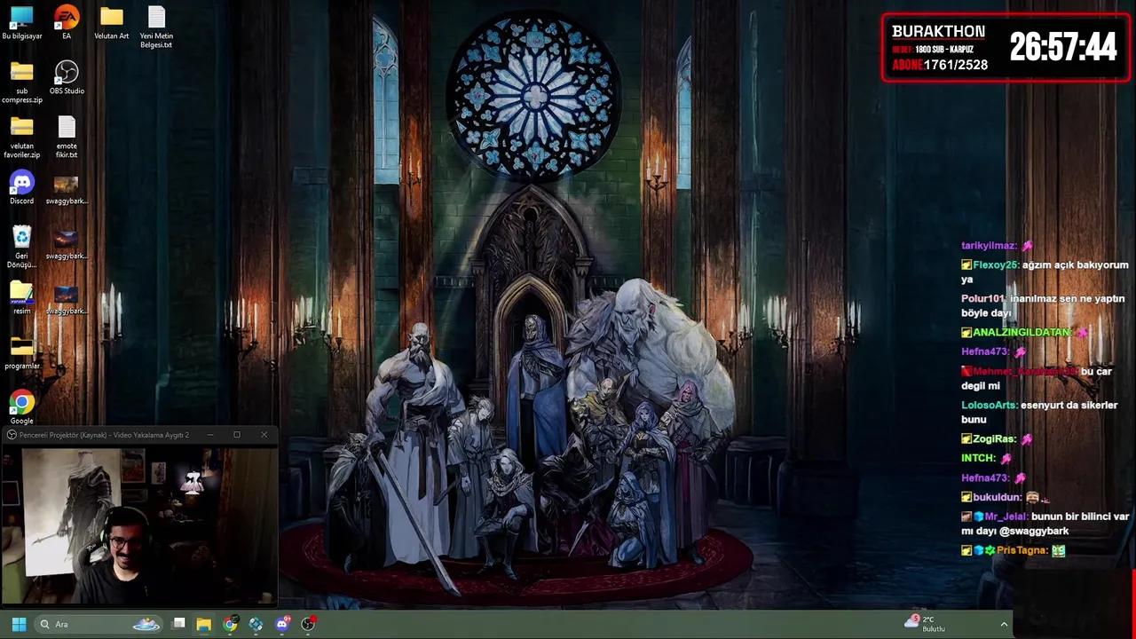Switch to Chrome in the taskbar
This screenshot has height=639, width=1136.
tap(230, 624)
